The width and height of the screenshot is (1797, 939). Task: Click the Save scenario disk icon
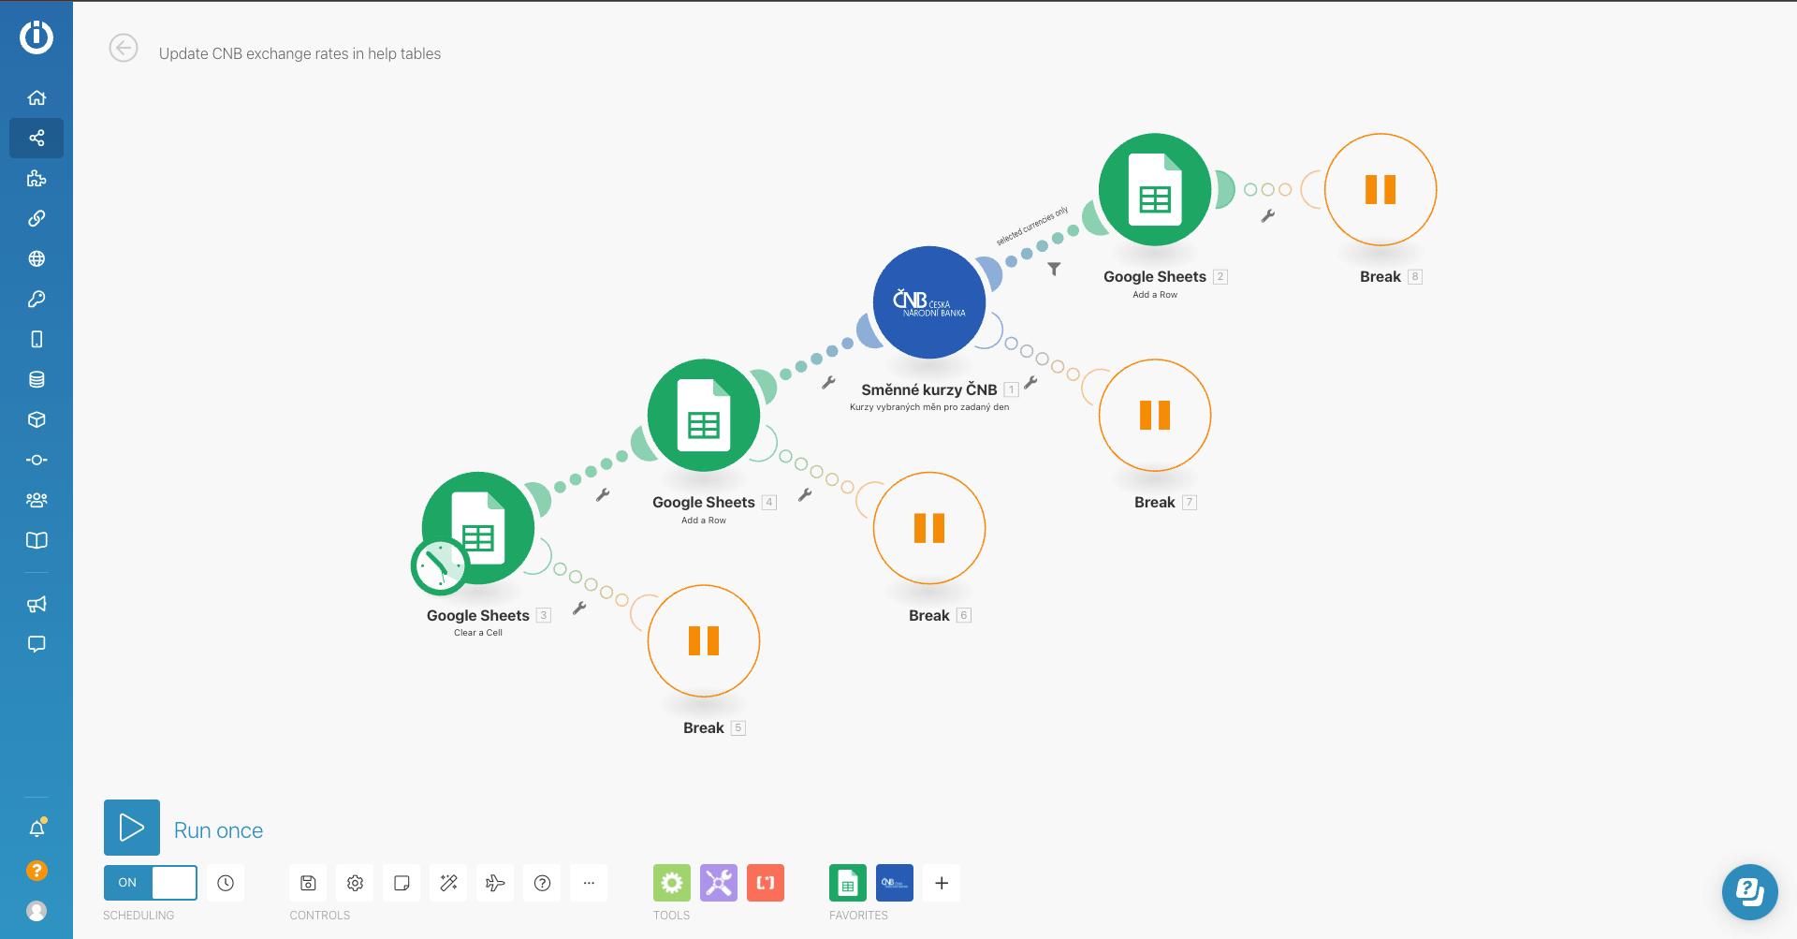308,883
